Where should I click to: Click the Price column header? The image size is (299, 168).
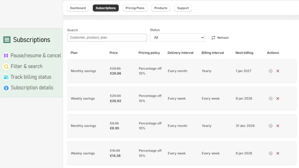(114, 53)
